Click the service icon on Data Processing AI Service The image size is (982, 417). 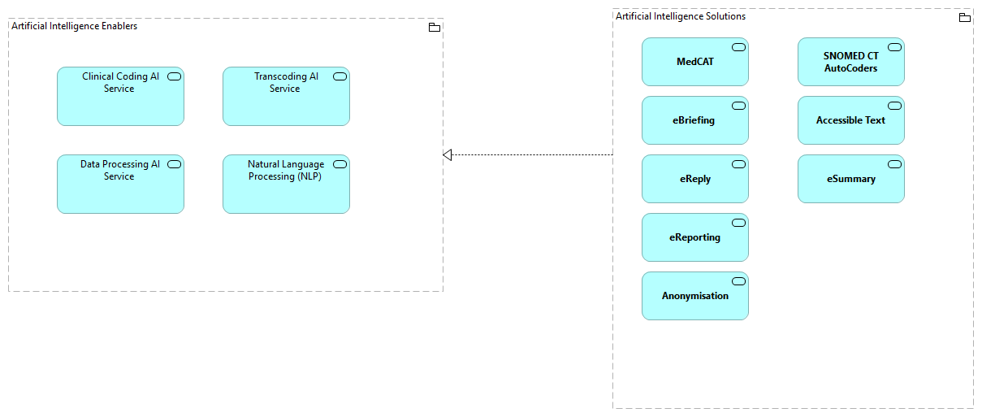(x=174, y=164)
